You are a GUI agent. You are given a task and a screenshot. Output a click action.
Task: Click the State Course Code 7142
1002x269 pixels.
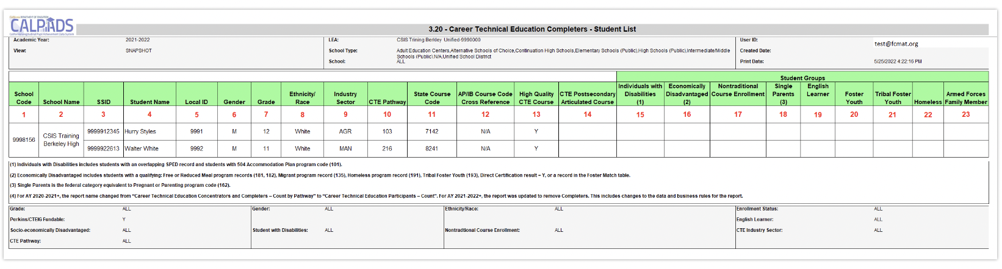(432, 131)
